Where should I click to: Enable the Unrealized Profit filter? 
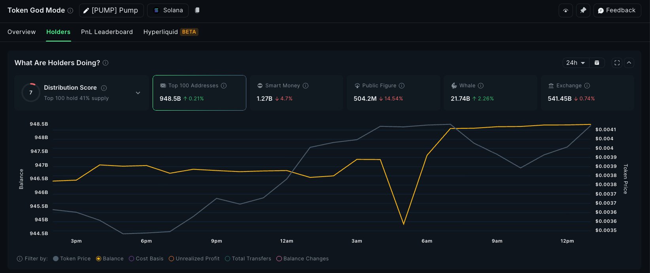tap(194, 259)
